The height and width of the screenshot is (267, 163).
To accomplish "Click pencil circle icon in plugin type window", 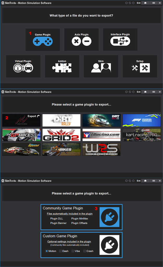I will click(x=130, y=181).
